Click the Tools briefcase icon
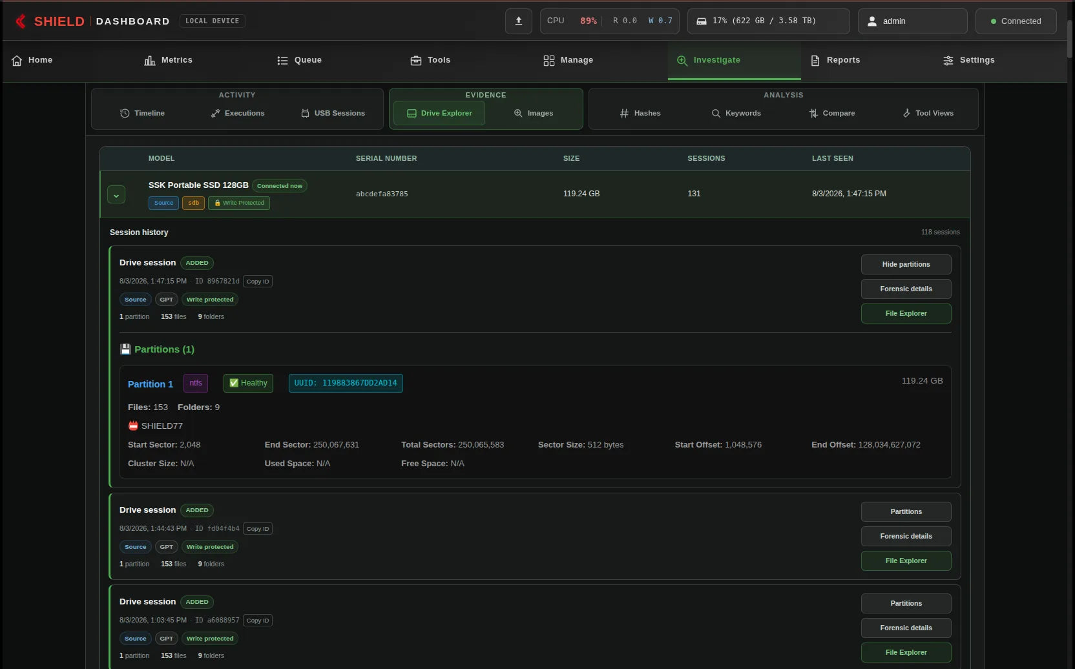 click(x=416, y=60)
